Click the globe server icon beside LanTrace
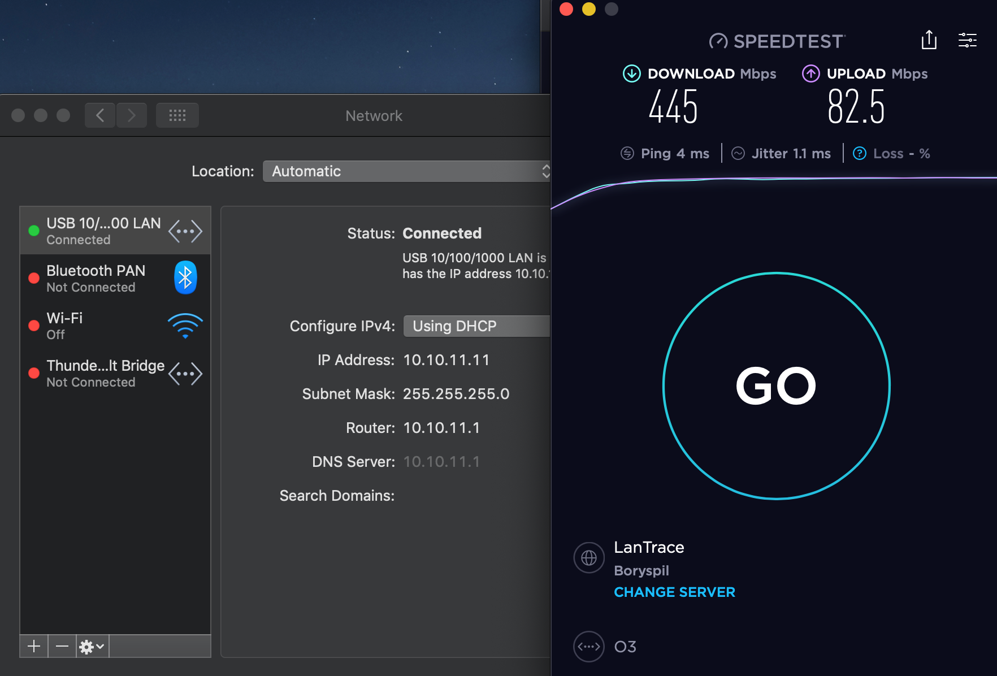Image resolution: width=997 pixels, height=676 pixels. click(589, 558)
